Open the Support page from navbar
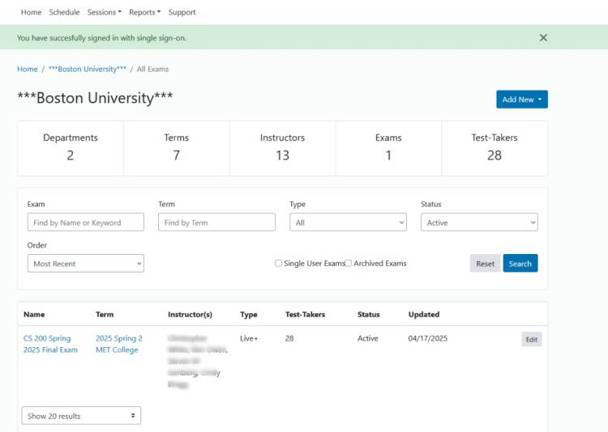Screen dimensions: 608x432 tap(182, 12)
